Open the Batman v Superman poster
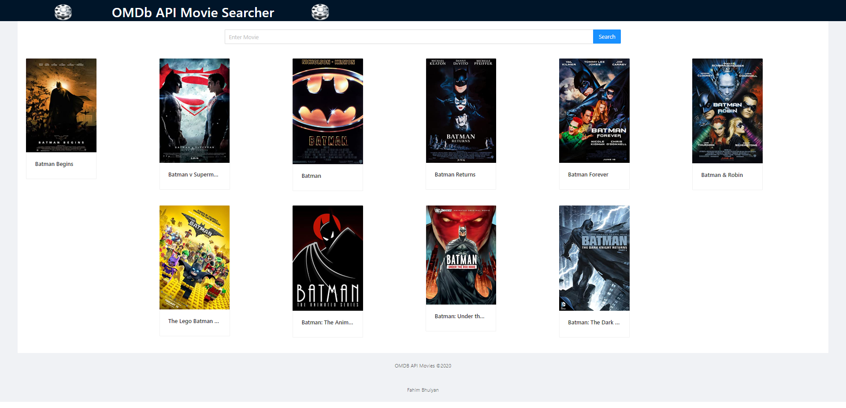This screenshot has height=408, width=846. (x=194, y=110)
